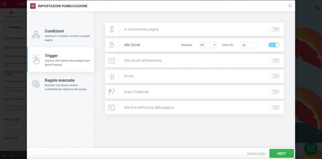The width and height of the screenshot is (322, 159).
Task: Open the Direzione dropdown set to Giù
Action: point(208,45)
